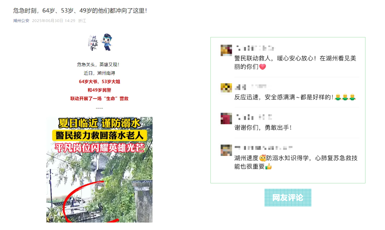
Task: Click the comment 谢谢你们，勇敢出手
Action: tap(263, 128)
